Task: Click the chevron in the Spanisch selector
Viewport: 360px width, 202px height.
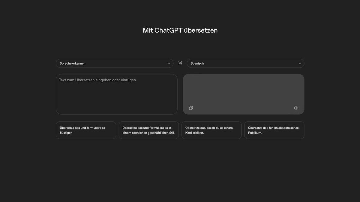Action: tap(300, 63)
